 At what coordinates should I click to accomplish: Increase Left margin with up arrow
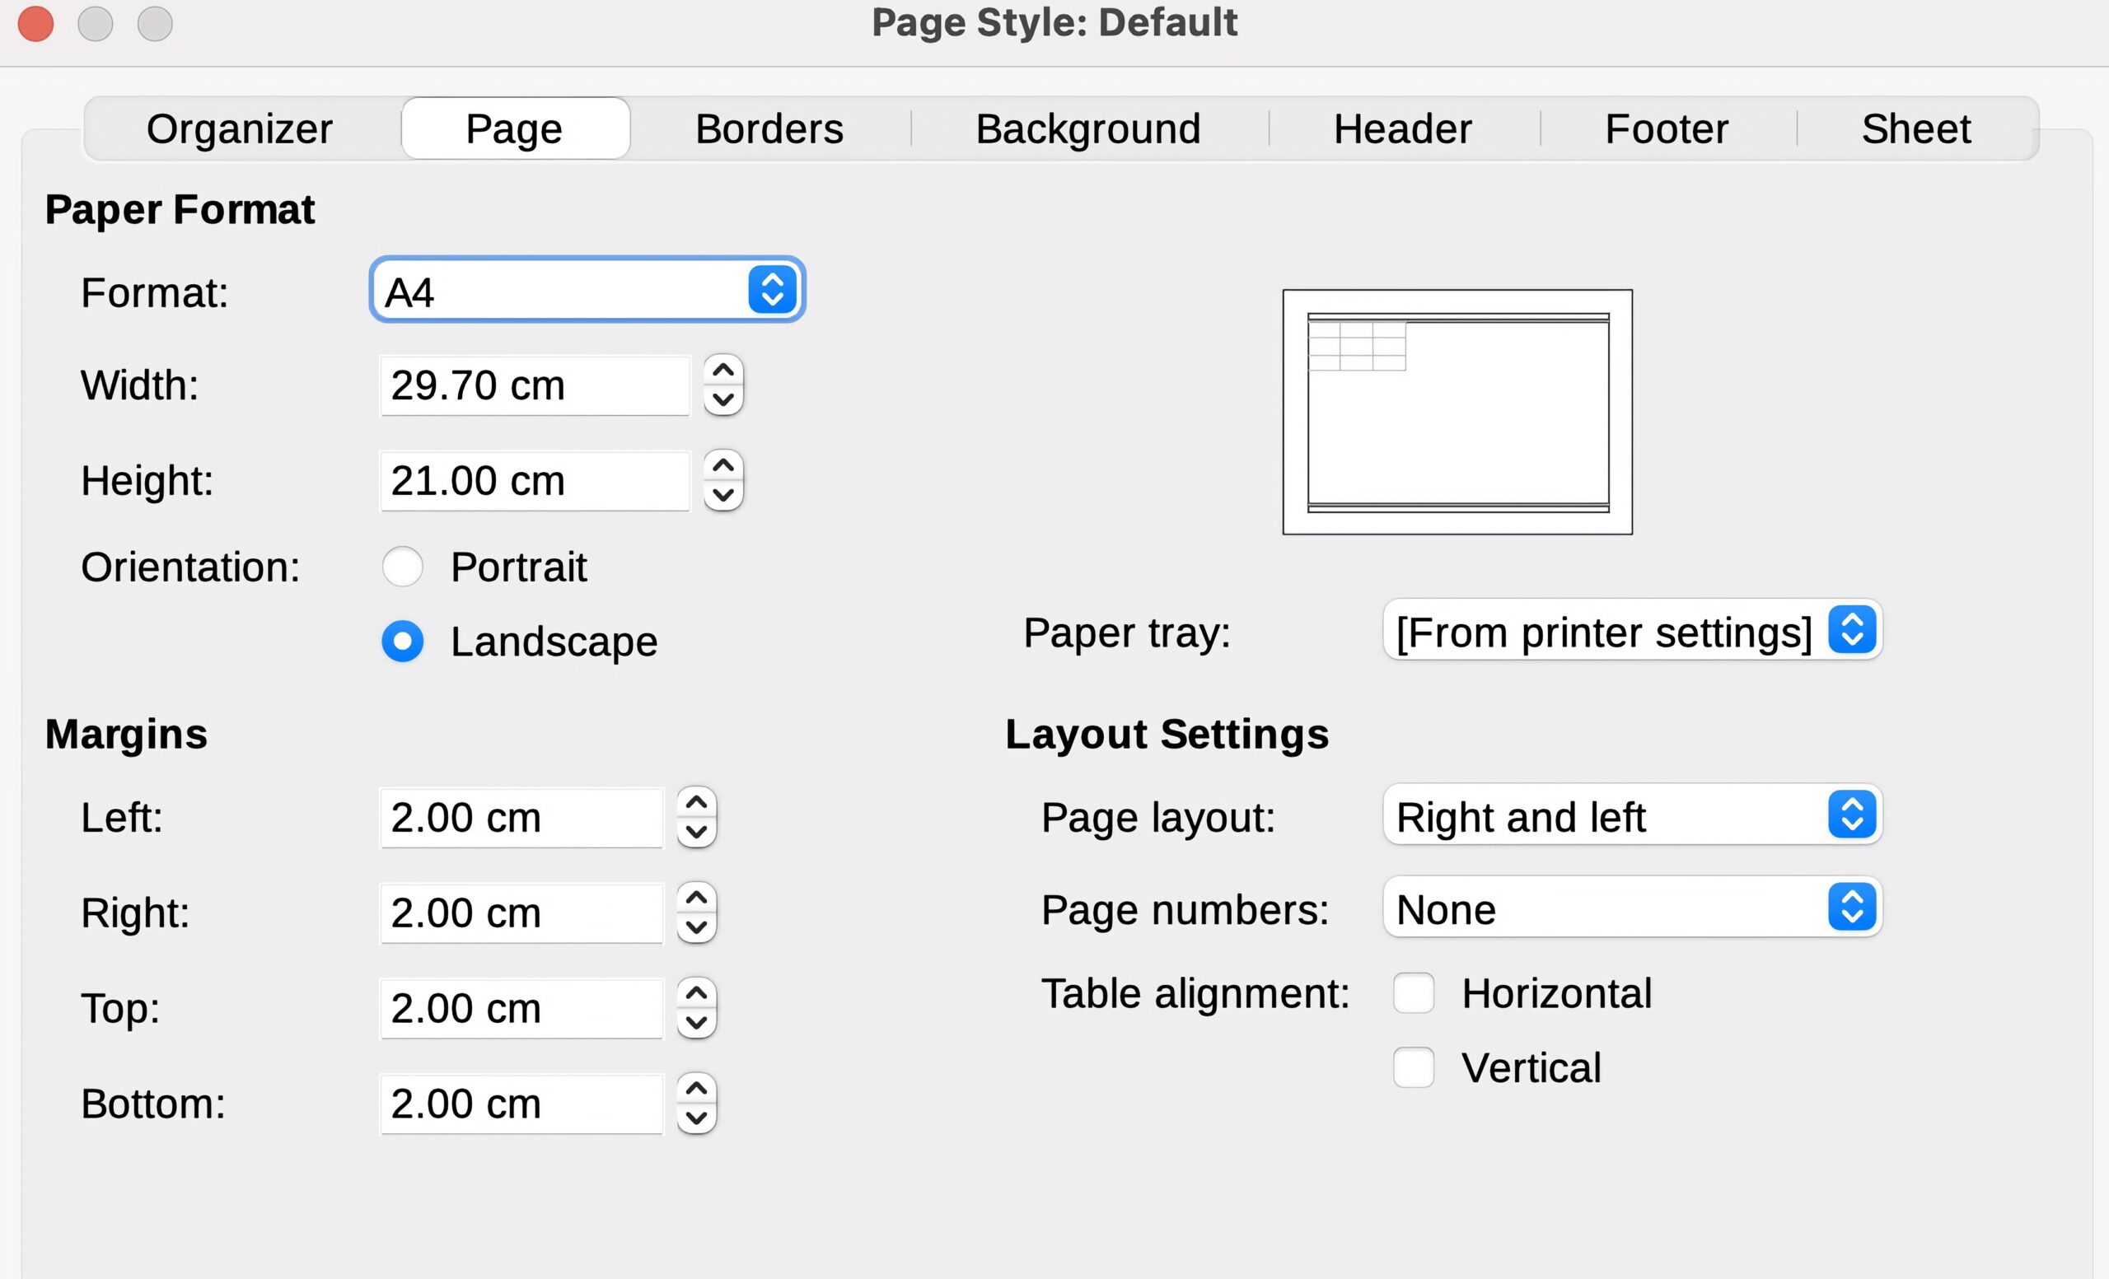697,802
